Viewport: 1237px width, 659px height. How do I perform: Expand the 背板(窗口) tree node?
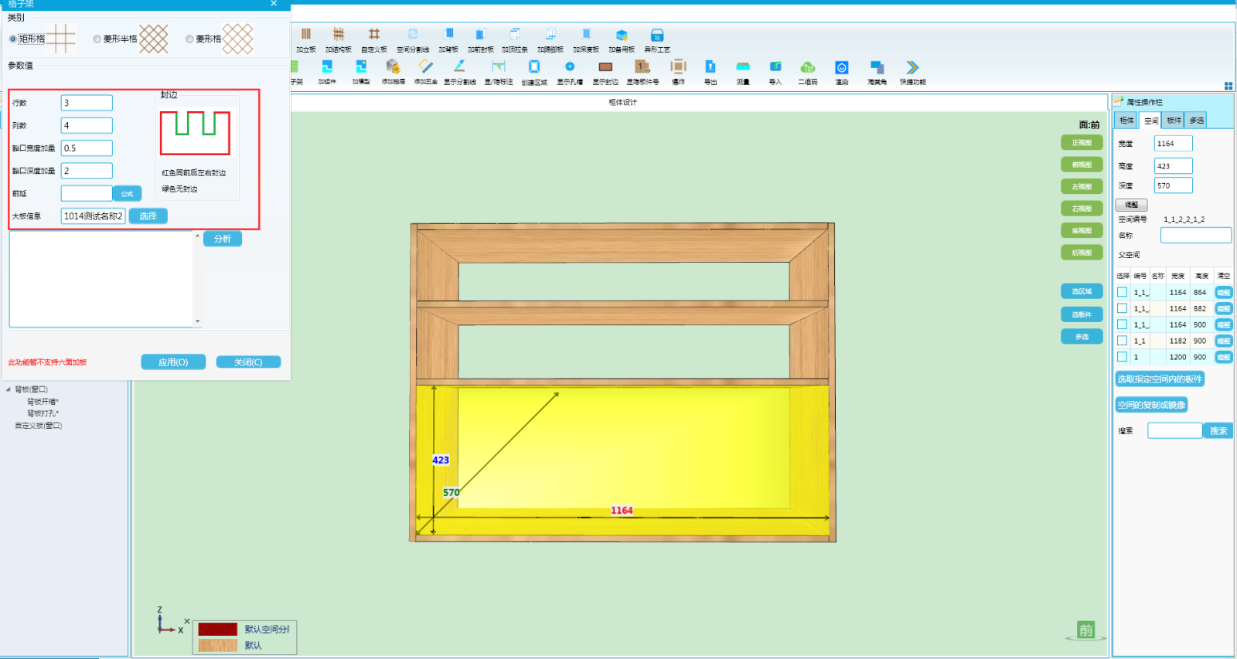(9, 389)
